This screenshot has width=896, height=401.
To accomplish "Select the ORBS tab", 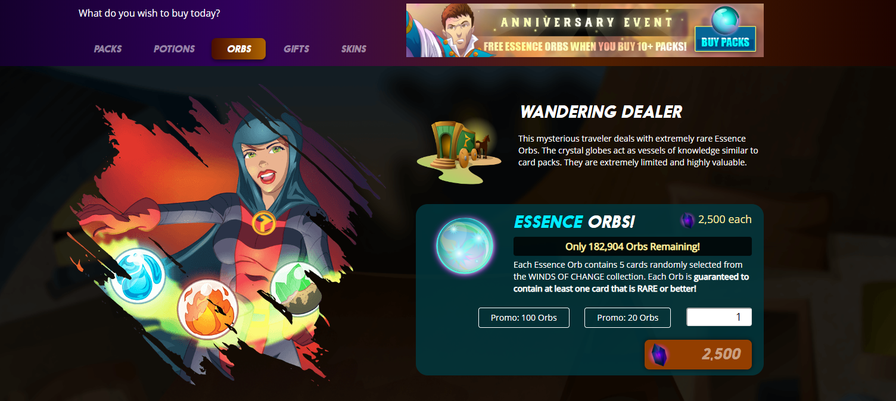I will pos(239,49).
